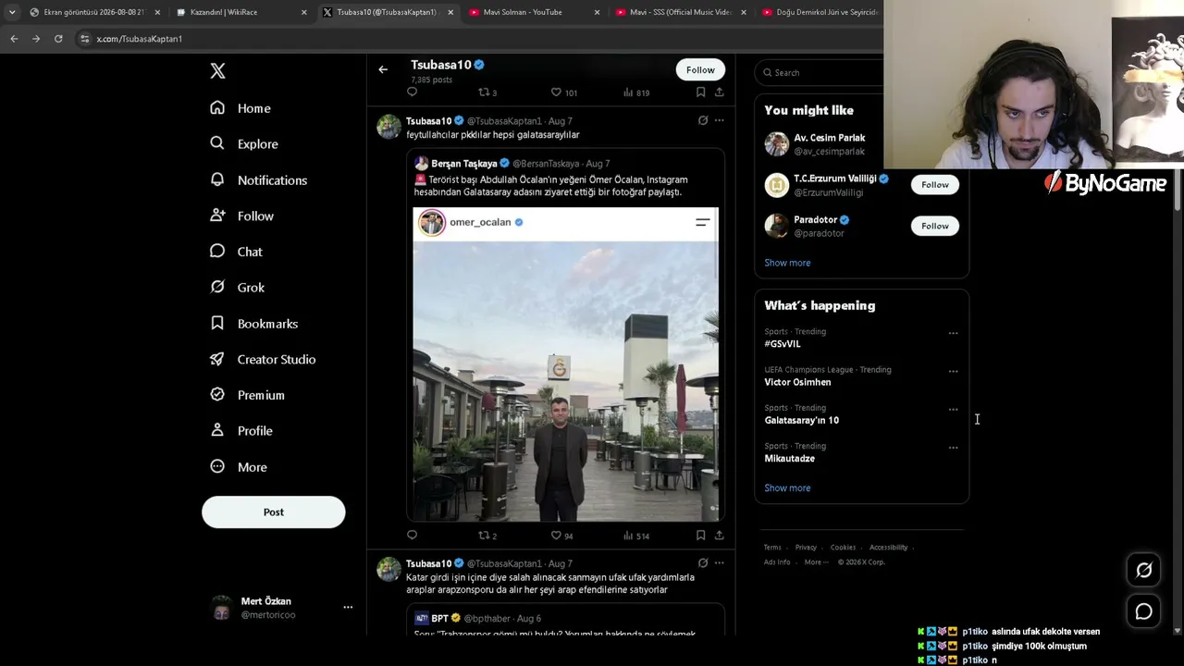Open the floating Grok button at bottom right

point(1144,571)
